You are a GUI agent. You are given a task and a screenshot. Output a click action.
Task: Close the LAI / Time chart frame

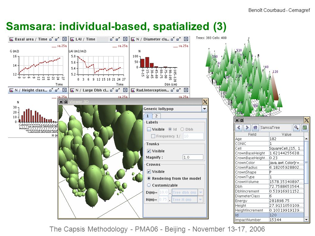[125, 39]
